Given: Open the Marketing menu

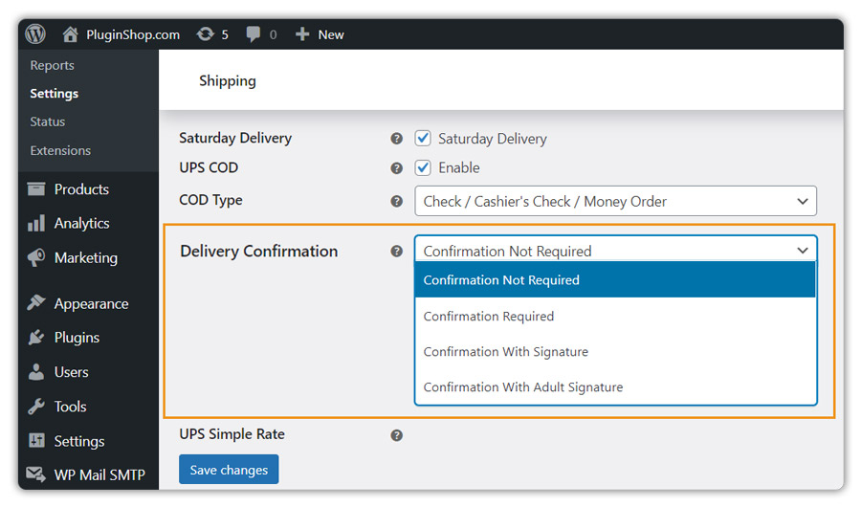Looking at the screenshot, I should pos(88,257).
